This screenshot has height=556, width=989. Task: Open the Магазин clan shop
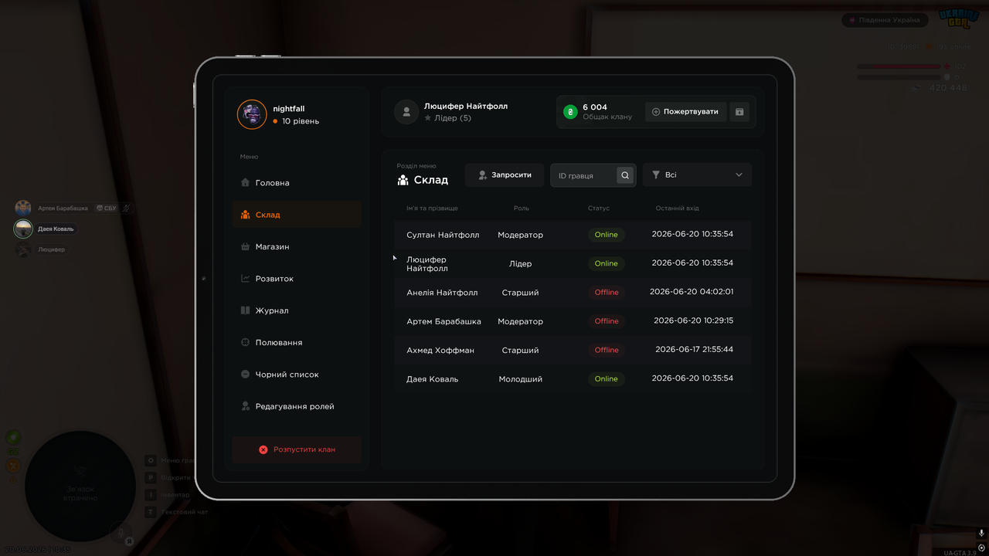(297, 246)
